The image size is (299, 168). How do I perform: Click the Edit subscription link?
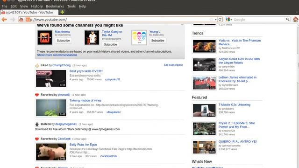[x=173, y=65]
